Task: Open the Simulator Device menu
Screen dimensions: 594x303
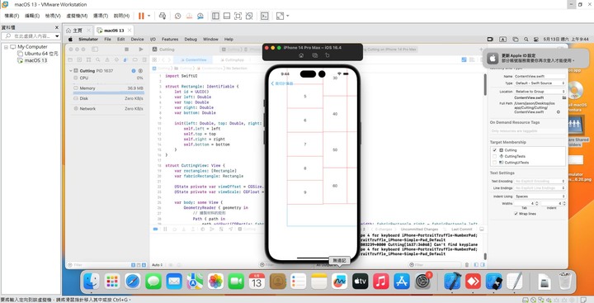Action: (x=137, y=39)
